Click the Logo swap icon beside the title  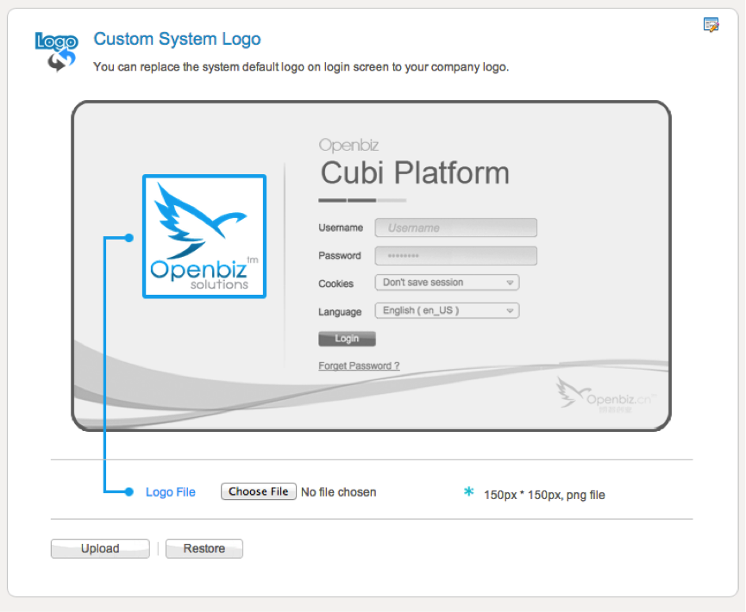pyautogui.click(x=57, y=52)
